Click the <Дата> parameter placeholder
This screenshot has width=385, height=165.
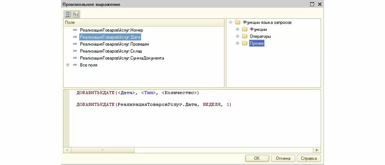coord(126,93)
